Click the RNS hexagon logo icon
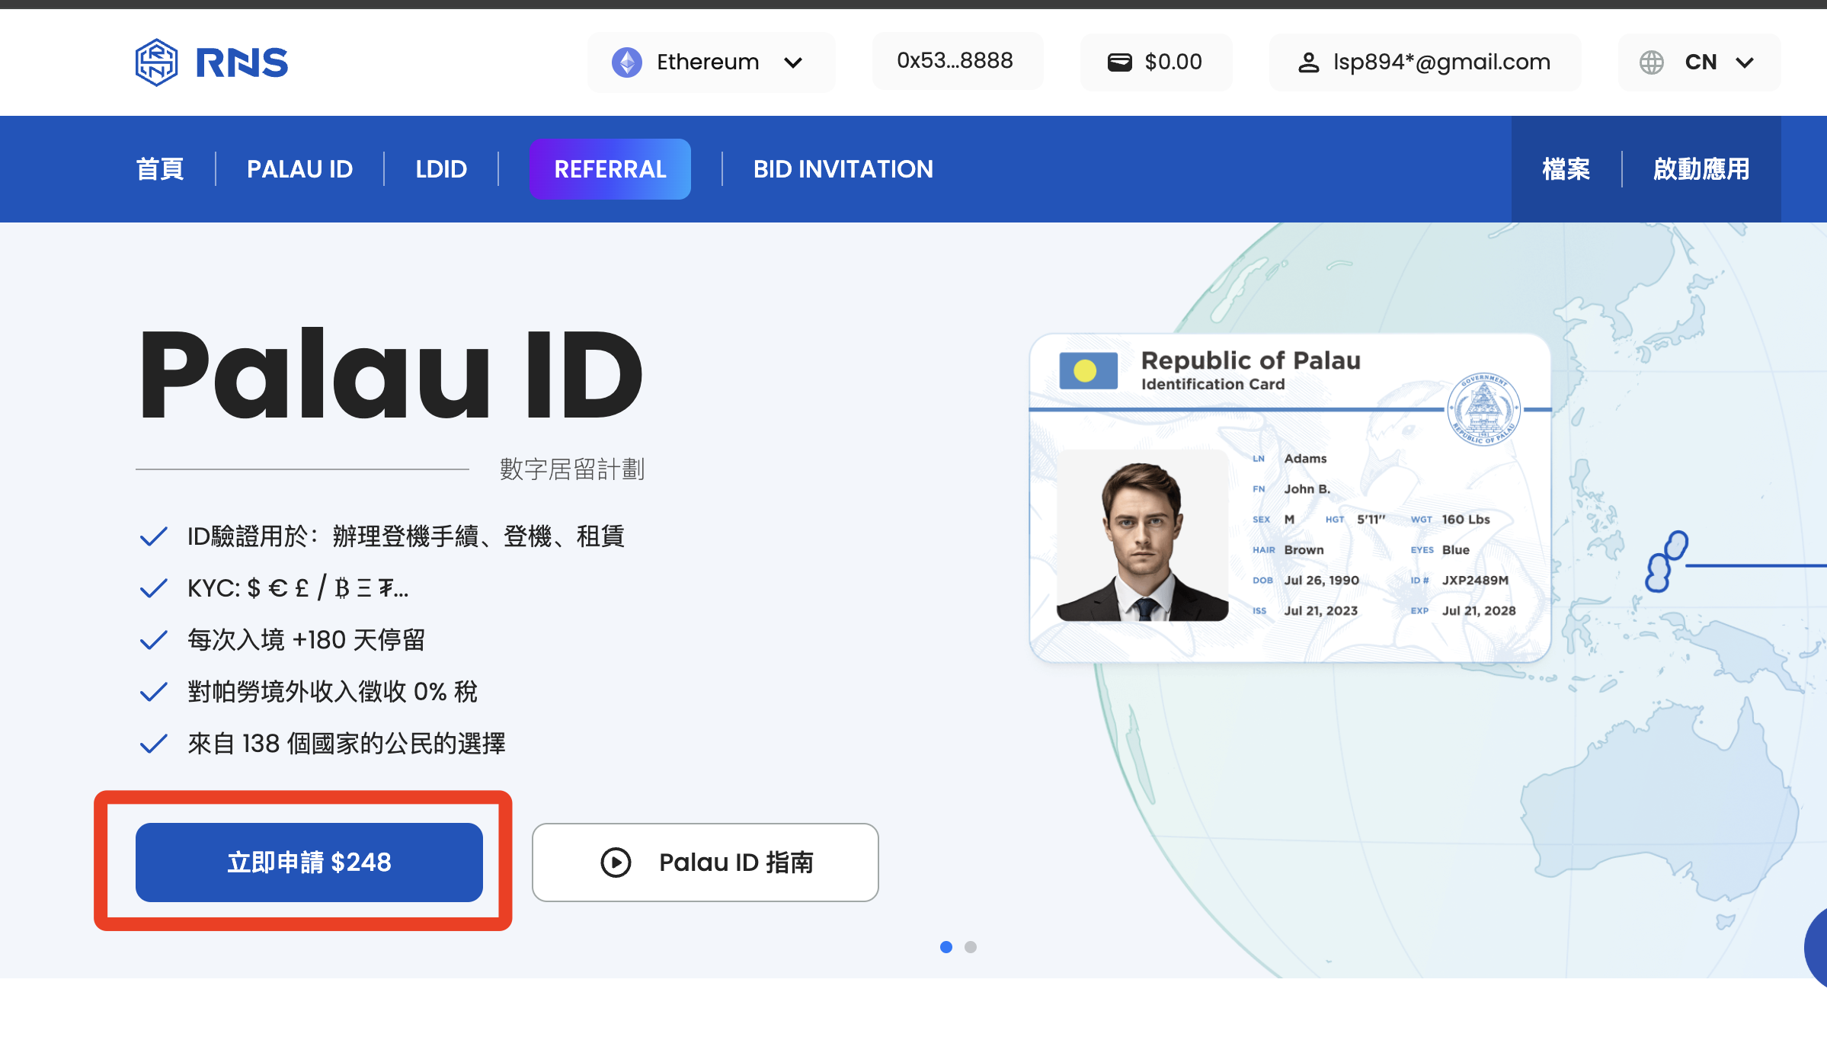 click(156, 62)
